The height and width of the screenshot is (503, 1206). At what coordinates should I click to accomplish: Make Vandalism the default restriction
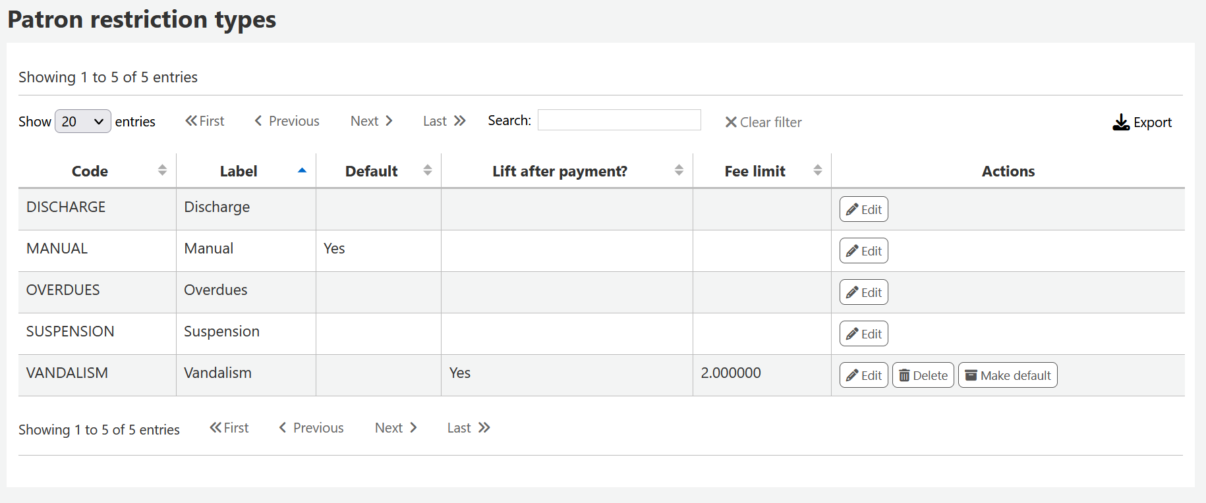[x=1007, y=375]
